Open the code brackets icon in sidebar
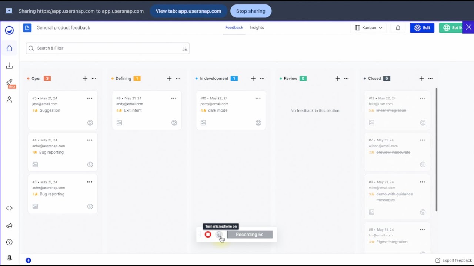The height and width of the screenshot is (266, 474). point(9,208)
